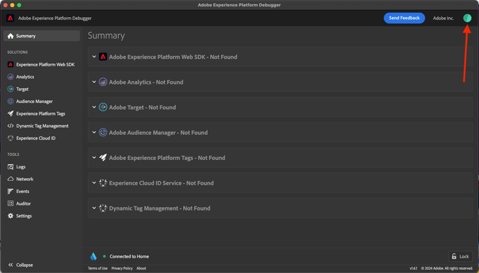
Task: Click the Summary home icon
Action: tap(10, 36)
